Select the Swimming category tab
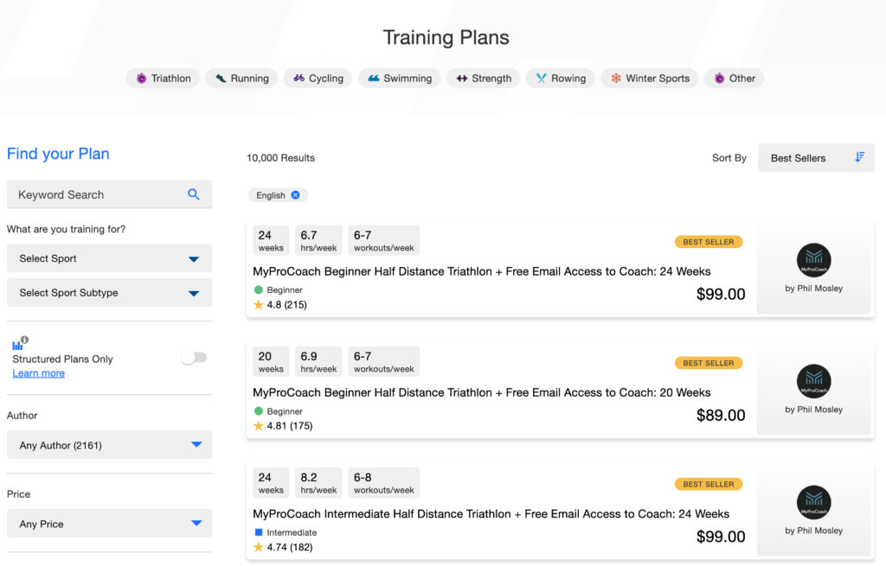The width and height of the screenshot is (886, 566). 400,78
